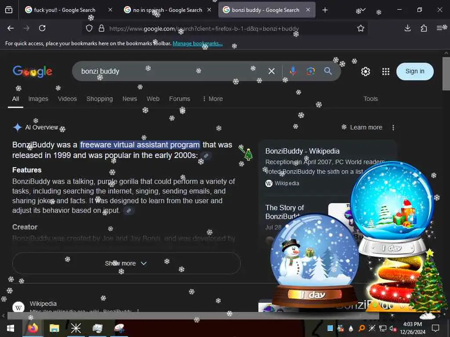Select the Forums results tab
450x337 pixels.
point(180,99)
